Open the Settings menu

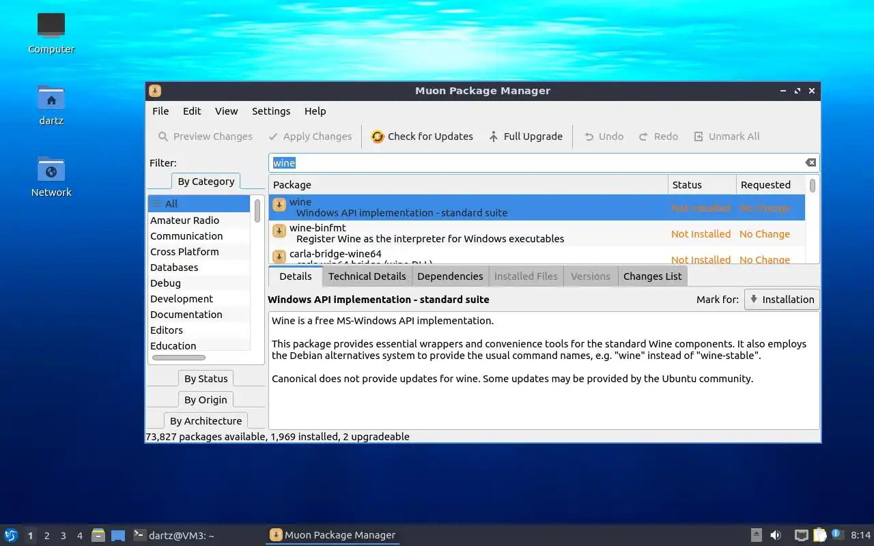(x=271, y=111)
